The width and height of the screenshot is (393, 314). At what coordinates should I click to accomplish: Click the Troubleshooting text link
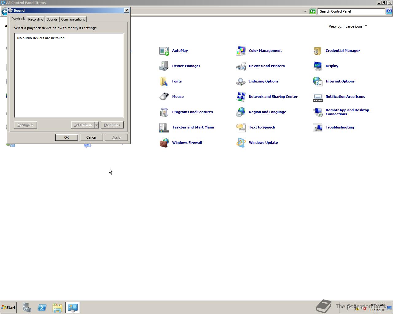point(340,127)
